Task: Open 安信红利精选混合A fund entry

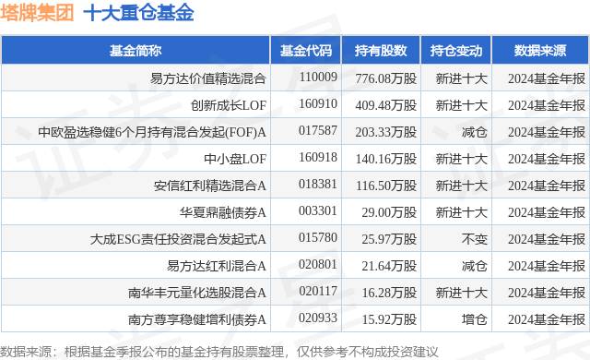Action: pos(210,186)
